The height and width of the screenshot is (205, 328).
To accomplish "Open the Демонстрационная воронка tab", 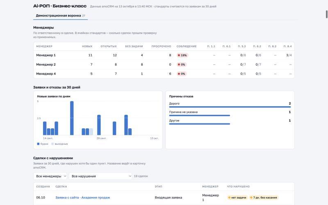I will (x=60, y=16).
